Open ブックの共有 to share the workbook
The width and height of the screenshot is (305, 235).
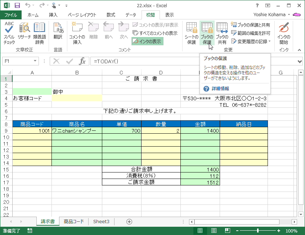pyautogui.click(x=222, y=32)
